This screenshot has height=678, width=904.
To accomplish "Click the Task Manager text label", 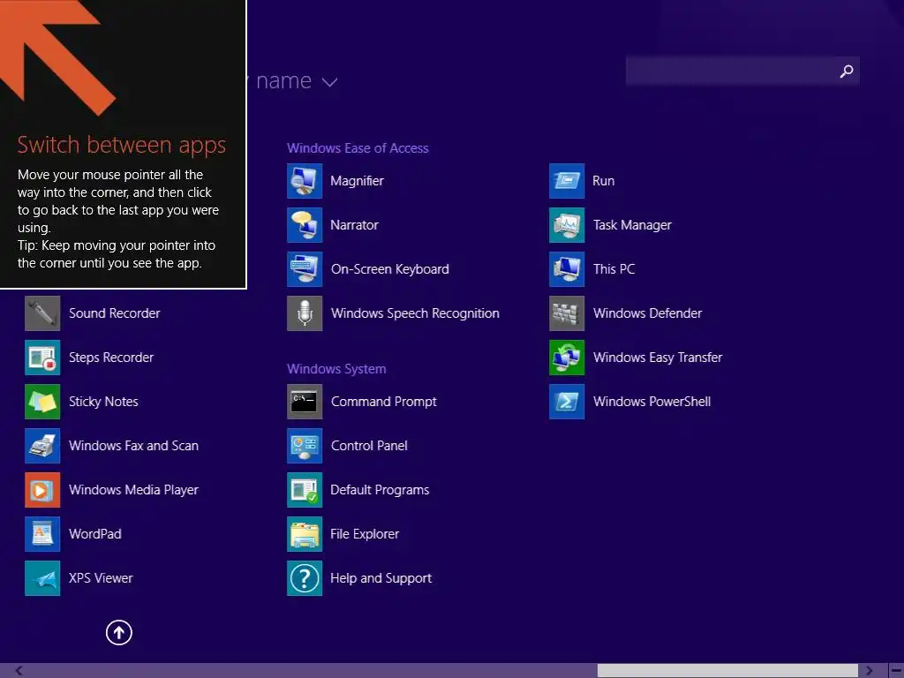I will pyautogui.click(x=632, y=225).
